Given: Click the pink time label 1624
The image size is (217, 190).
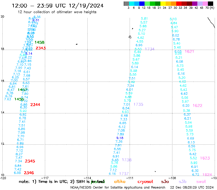Looking at the screenshot, I should 207,175.
